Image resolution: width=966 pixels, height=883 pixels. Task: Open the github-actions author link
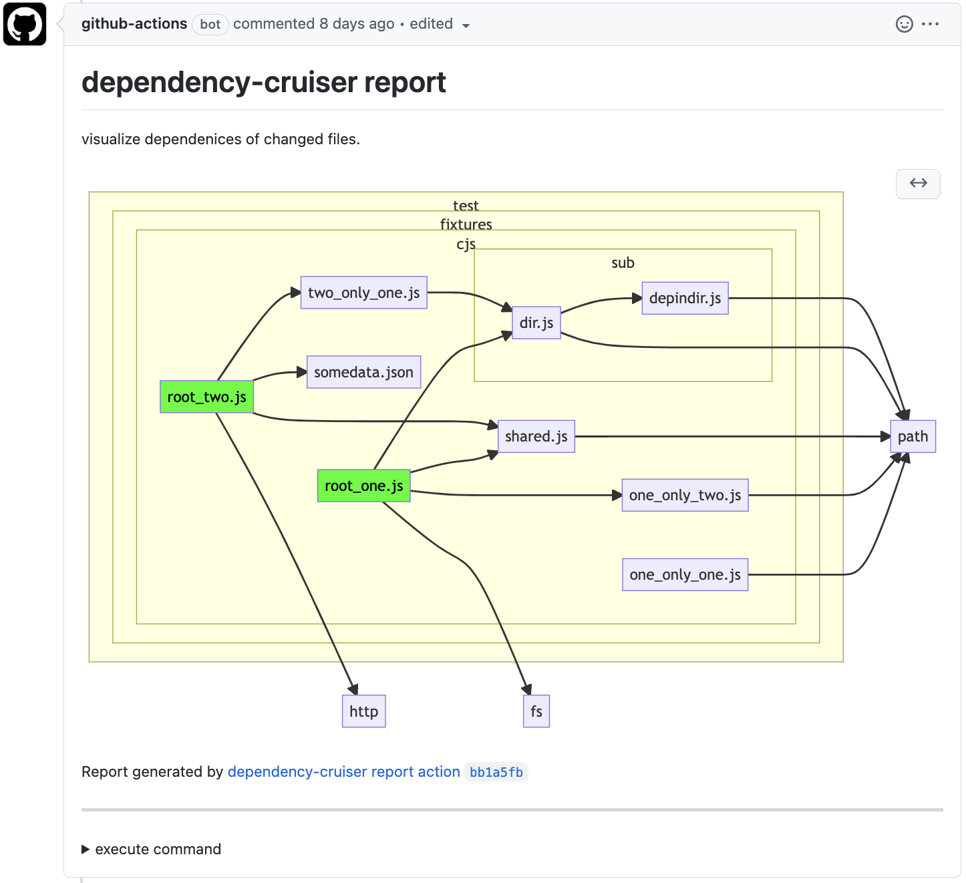[134, 23]
